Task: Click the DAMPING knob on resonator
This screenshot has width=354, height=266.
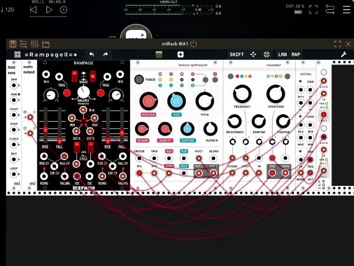Action: 259,121
